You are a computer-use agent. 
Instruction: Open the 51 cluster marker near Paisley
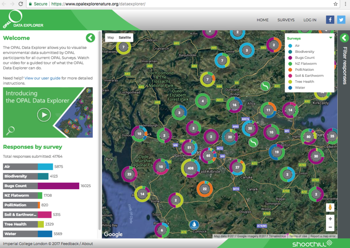point(189,147)
